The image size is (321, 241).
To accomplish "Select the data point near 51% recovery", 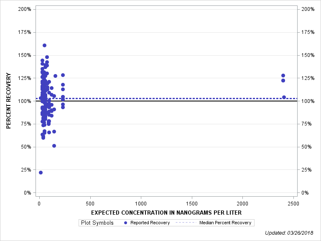I will [54, 146].
